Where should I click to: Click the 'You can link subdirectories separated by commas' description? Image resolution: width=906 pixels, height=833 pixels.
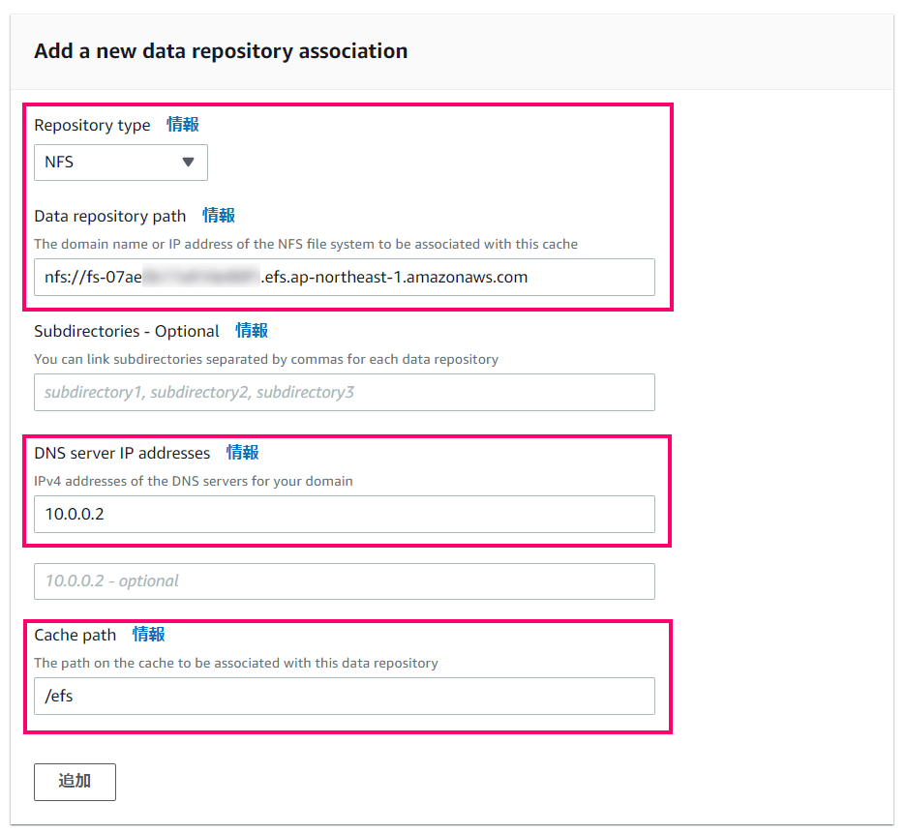(x=266, y=359)
